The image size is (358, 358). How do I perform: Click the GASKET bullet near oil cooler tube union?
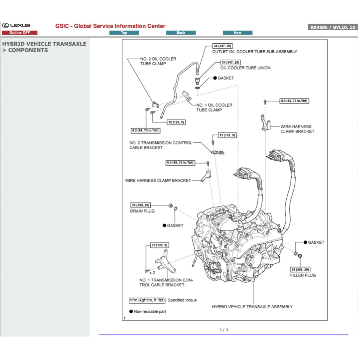(215, 78)
